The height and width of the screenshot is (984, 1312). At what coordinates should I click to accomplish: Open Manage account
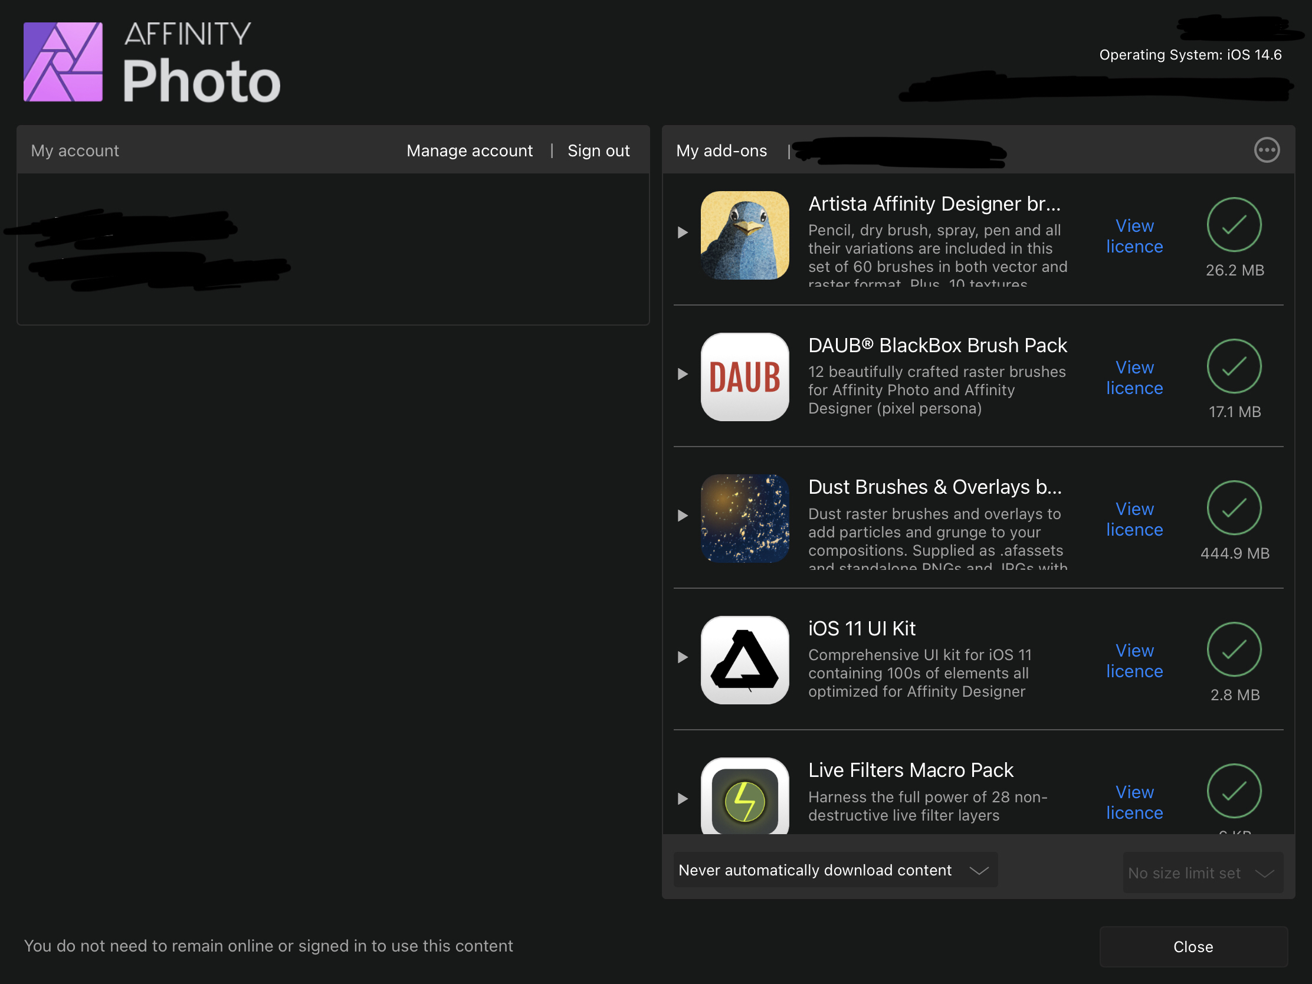click(469, 150)
